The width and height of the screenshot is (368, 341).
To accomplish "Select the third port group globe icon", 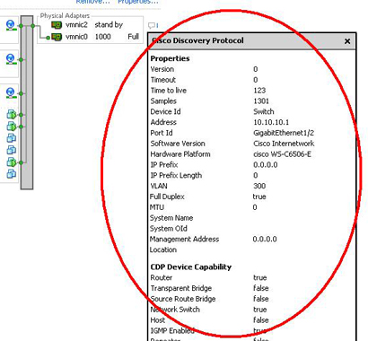I will (x=11, y=92).
